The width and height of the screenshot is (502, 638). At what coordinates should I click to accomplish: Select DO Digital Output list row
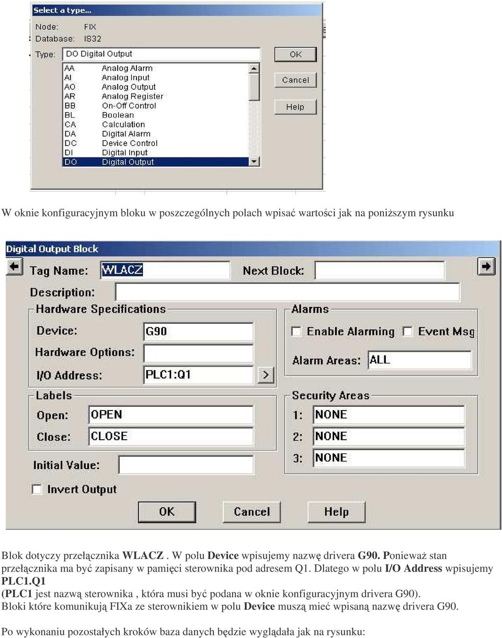point(155,162)
